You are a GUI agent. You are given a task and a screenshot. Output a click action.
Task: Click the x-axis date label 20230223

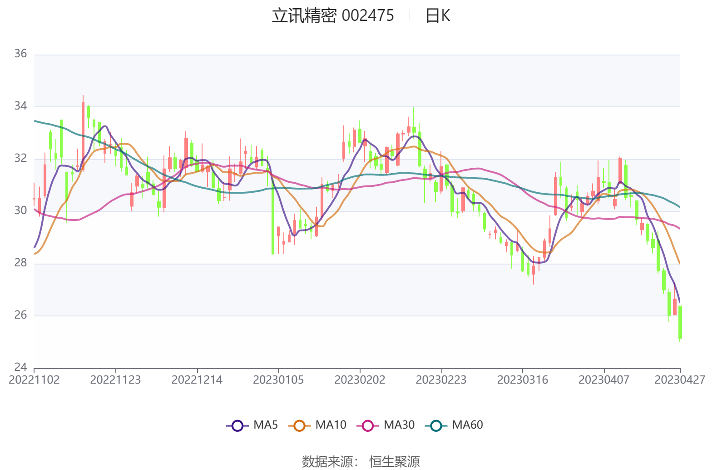pyautogui.click(x=441, y=380)
